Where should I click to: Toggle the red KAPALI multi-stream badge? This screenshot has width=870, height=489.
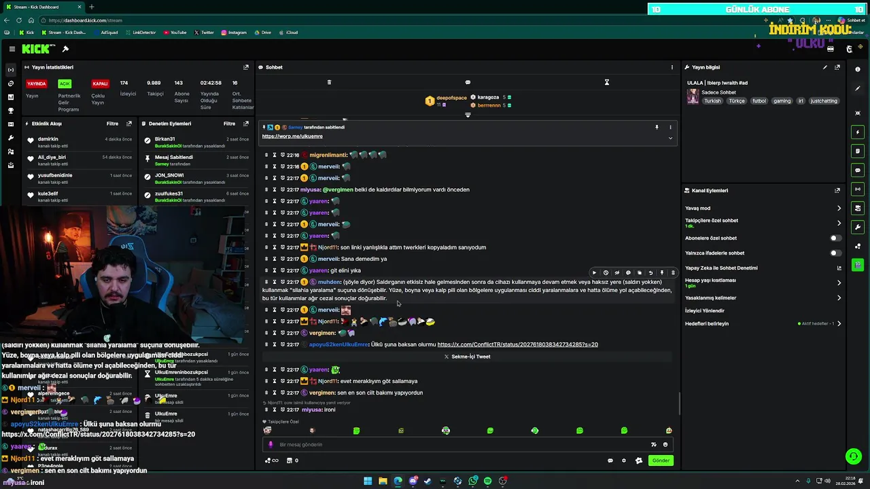100,84
